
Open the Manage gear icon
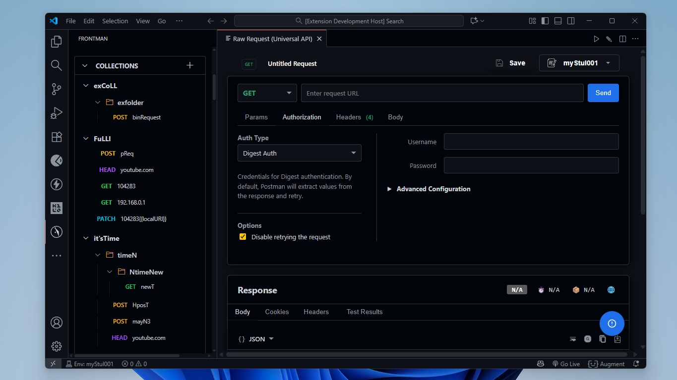coord(57,346)
